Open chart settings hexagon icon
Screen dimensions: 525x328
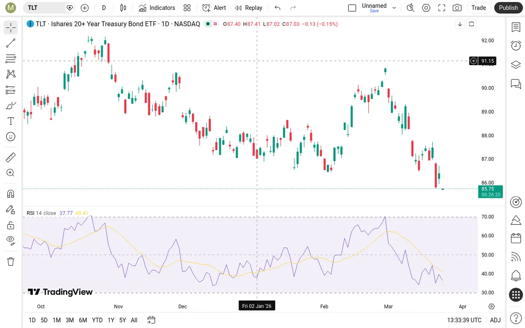[426, 8]
